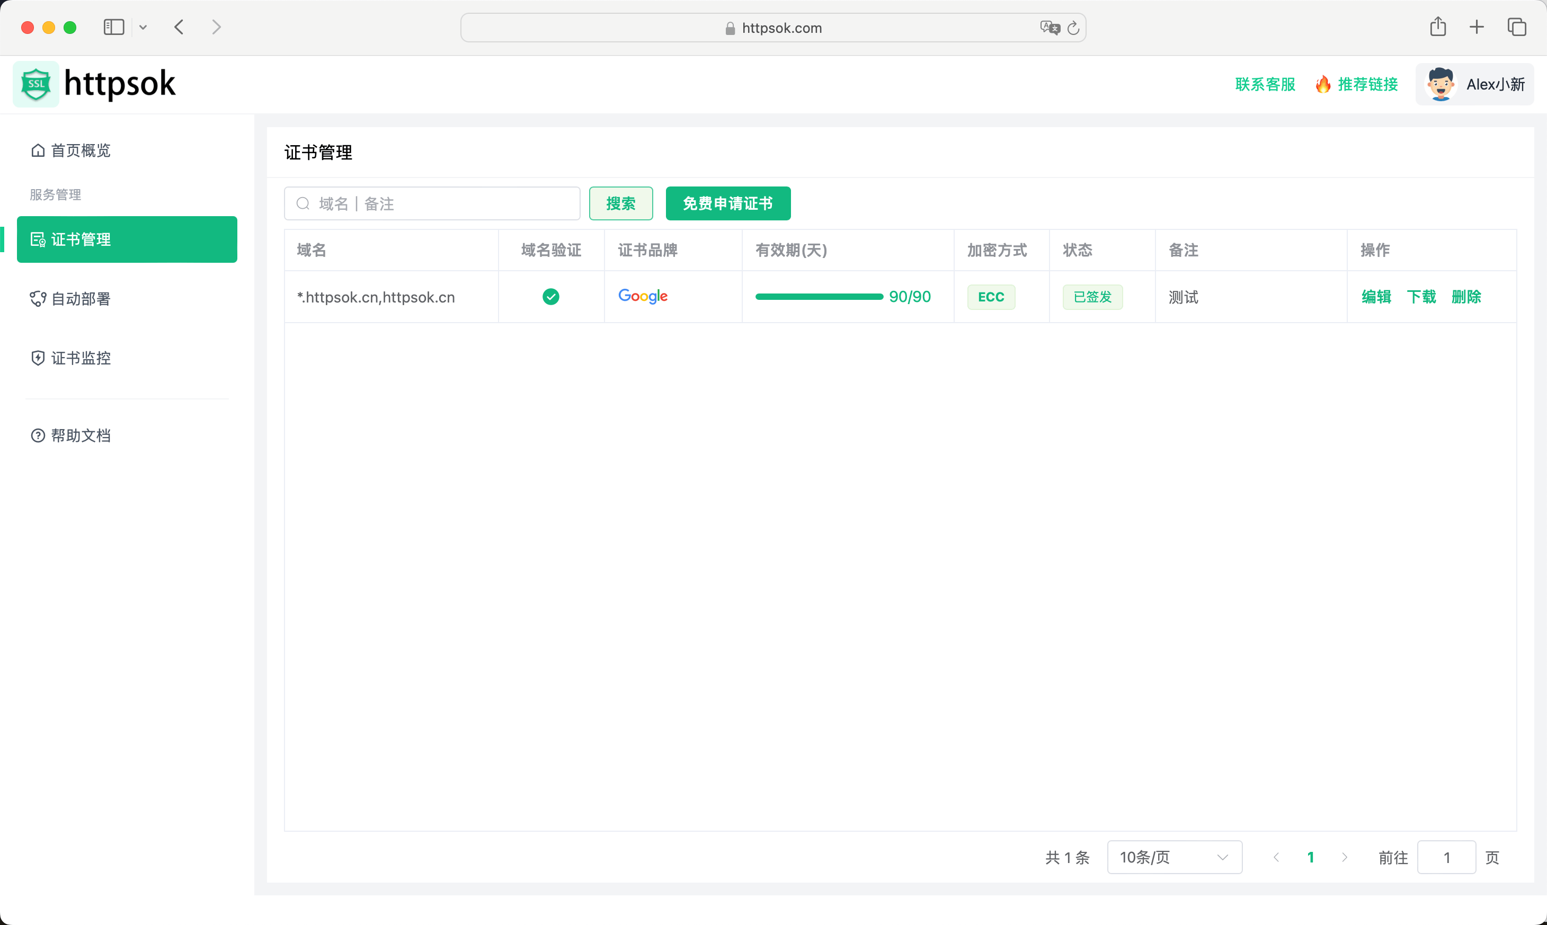Click the browser share icon

tap(1438, 27)
